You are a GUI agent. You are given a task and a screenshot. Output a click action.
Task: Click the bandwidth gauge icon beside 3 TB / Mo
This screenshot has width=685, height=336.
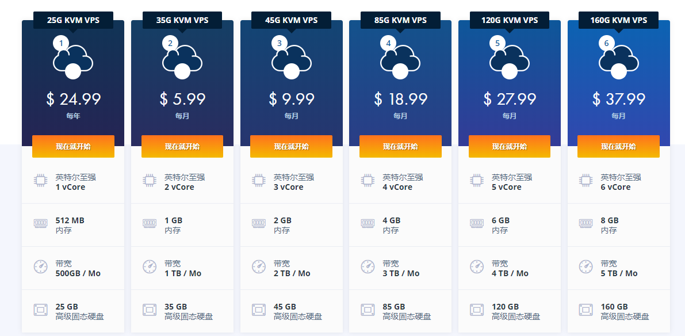click(x=368, y=267)
